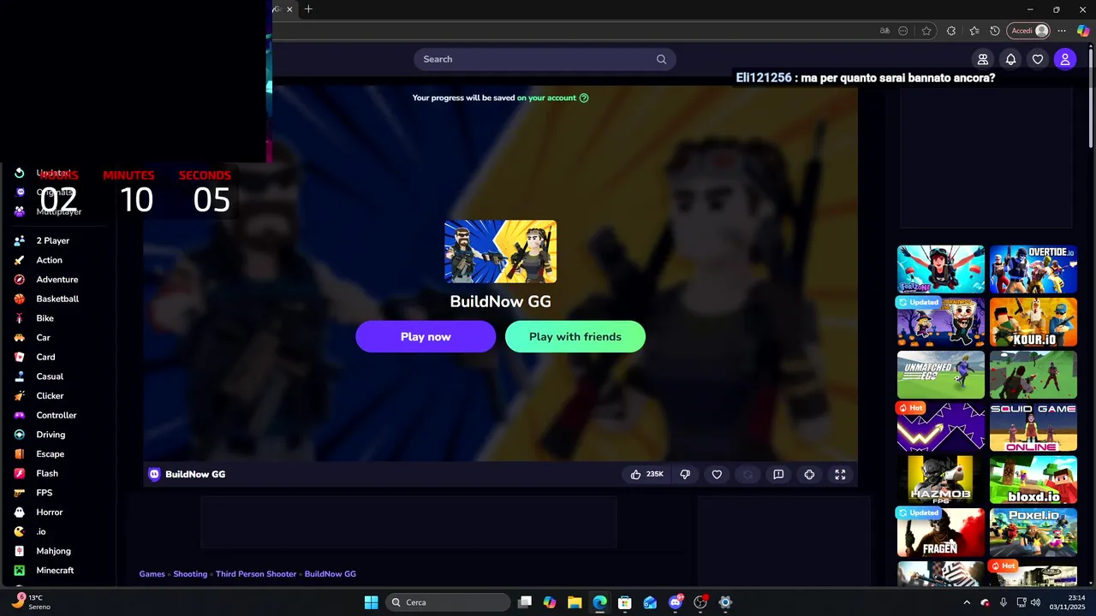Open the browser Extensions puzzle icon
Image resolution: width=1096 pixels, height=616 pixels.
950,31
